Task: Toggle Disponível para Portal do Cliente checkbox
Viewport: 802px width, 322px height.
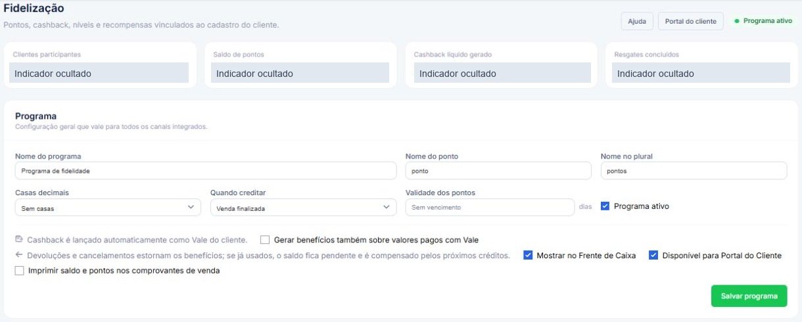Action: click(x=653, y=255)
